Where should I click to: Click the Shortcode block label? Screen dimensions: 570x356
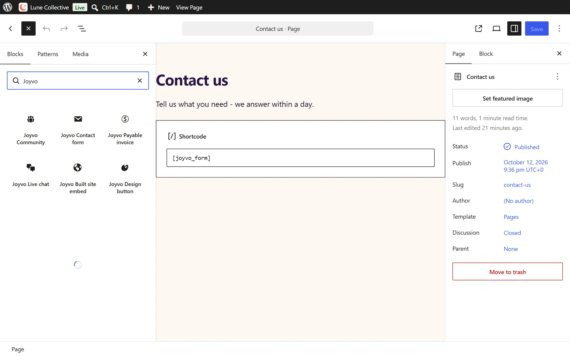tap(192, 136)
